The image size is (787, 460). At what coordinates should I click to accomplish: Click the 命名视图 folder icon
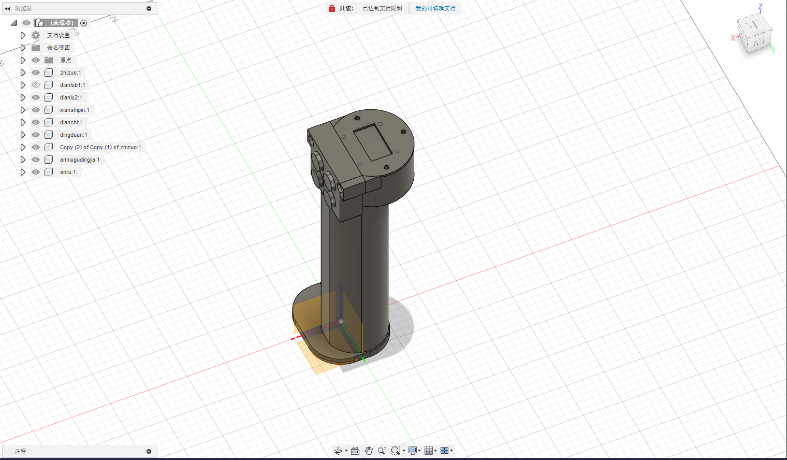pyautogui.click(x=36, y=48)
